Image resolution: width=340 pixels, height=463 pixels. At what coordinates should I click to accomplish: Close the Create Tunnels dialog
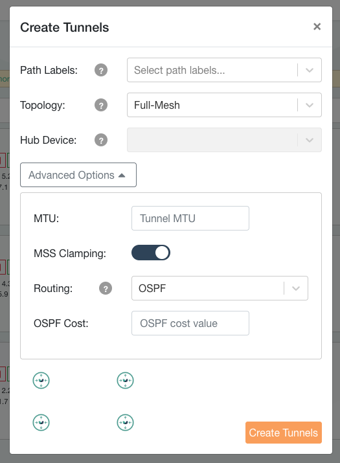point(317,27)
